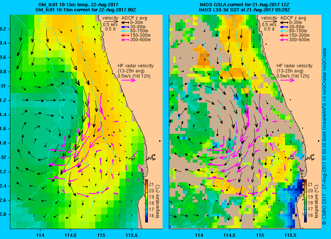Click longitude label '115.5' under IMOS map
The height and width of the screenshot is (239, 331).
coord(291,235)
